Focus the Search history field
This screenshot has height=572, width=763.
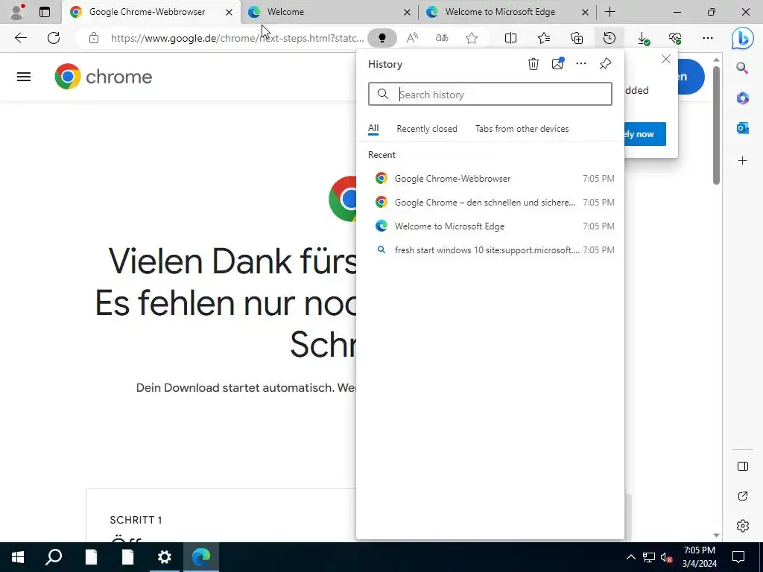coord(490,95)
